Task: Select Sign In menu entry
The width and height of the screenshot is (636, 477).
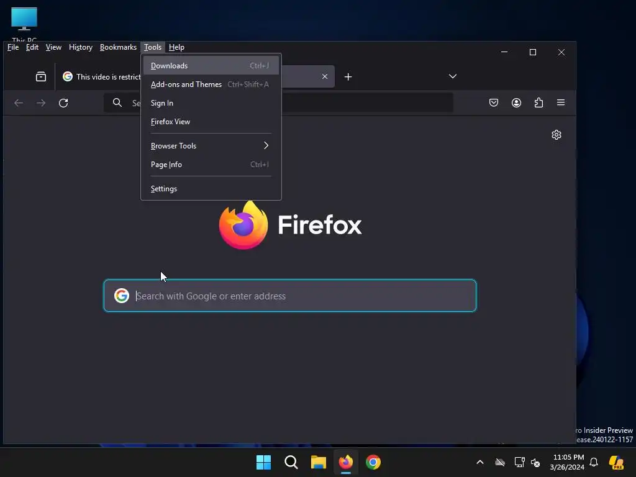Action: 211,103
